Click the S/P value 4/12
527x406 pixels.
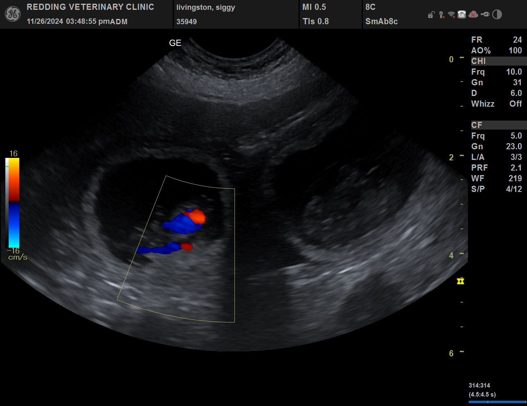(x=514, y=189)
